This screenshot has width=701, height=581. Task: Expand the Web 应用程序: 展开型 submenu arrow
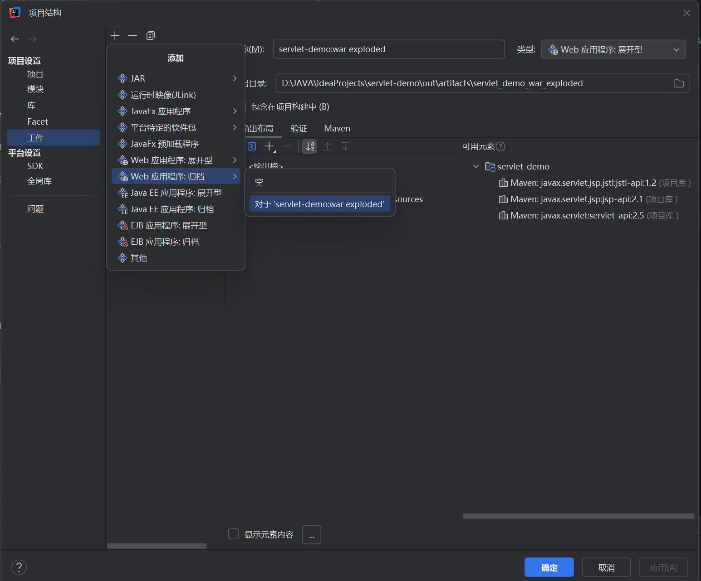tap(235, 160)
